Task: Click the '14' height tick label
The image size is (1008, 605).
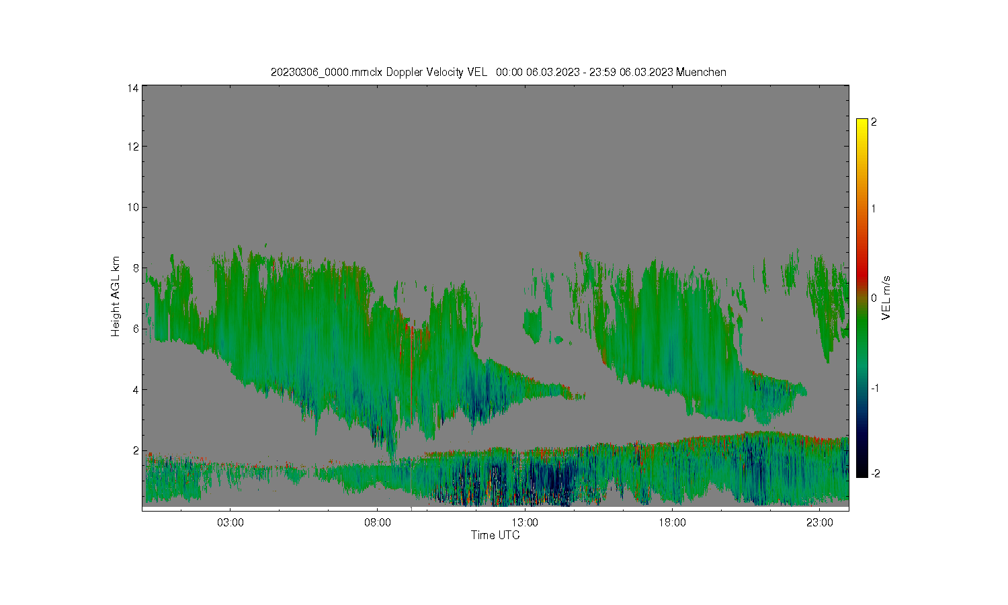Action: [x=133, y=88]
